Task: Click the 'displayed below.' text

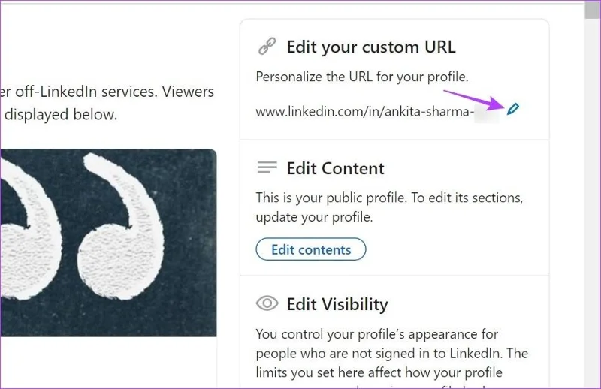Action: click(x=61, y=115)
